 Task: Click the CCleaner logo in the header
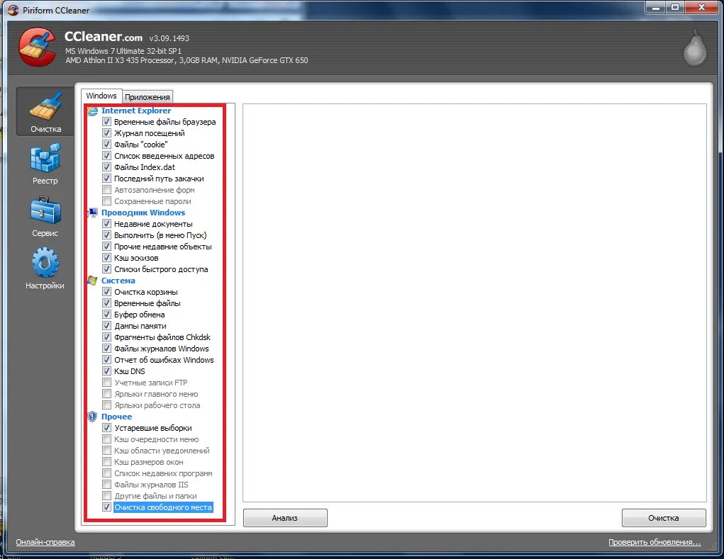pos(38,47)
